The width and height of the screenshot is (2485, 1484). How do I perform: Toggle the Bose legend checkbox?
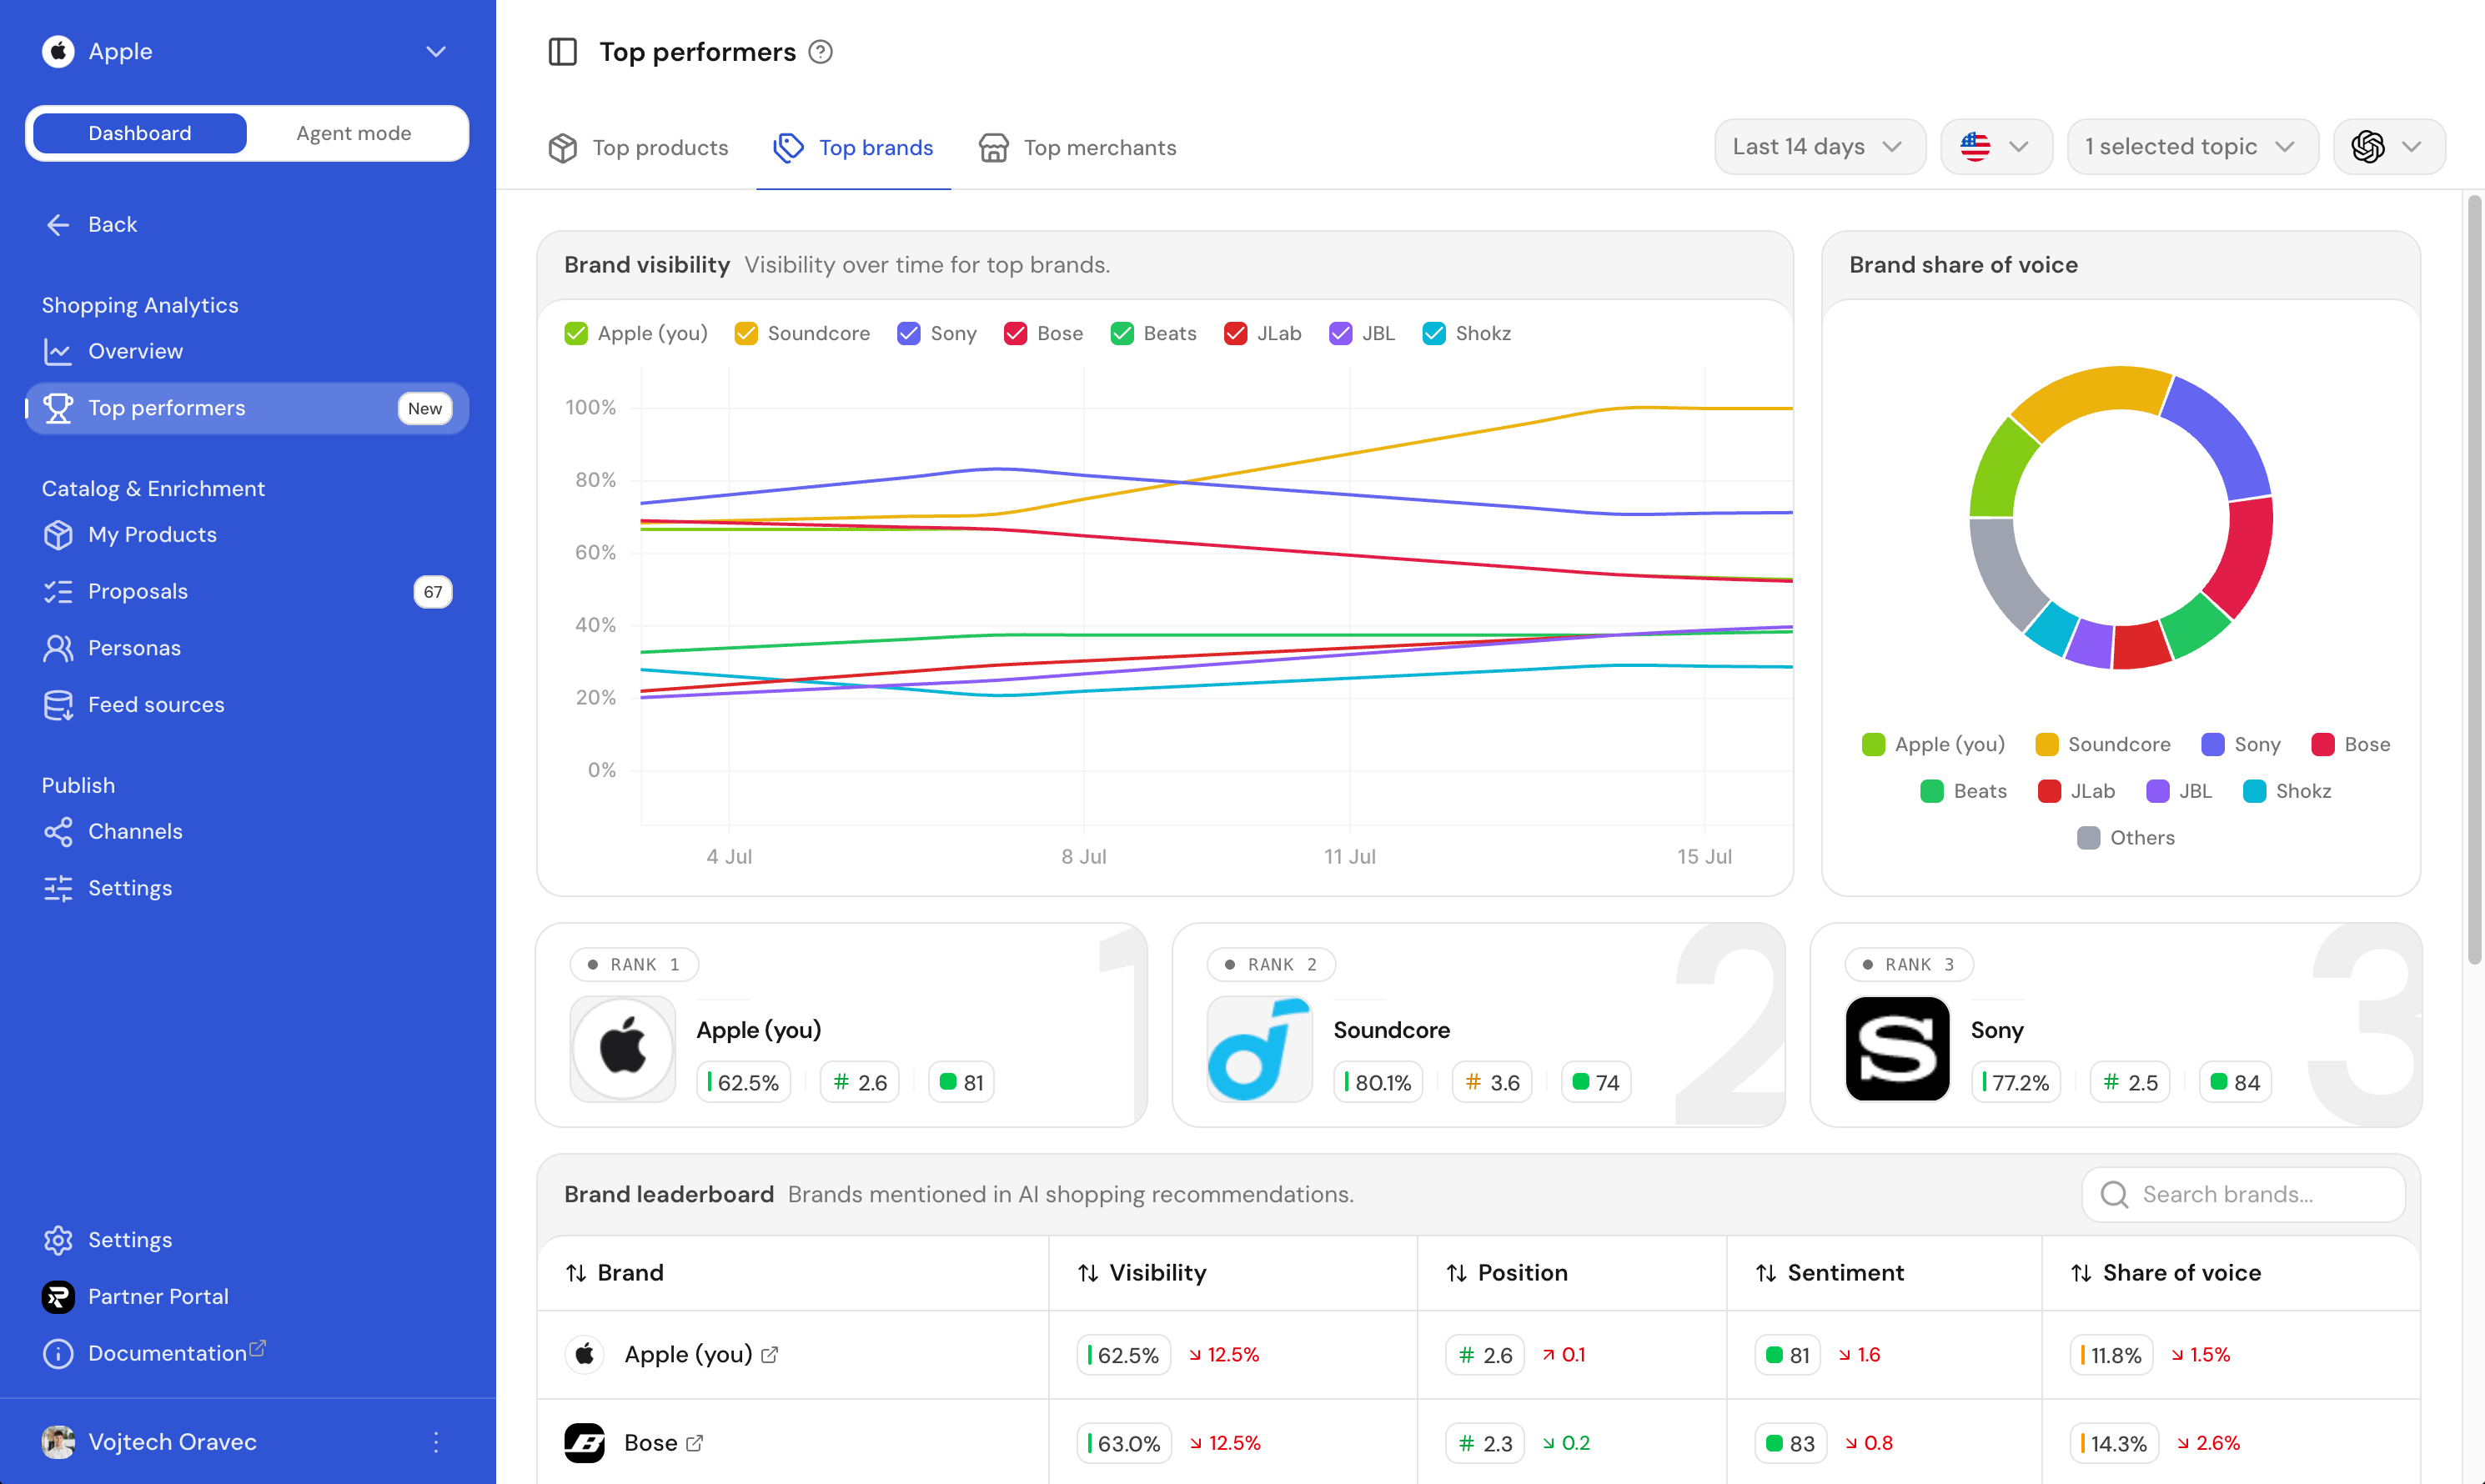click(1016, 334)
